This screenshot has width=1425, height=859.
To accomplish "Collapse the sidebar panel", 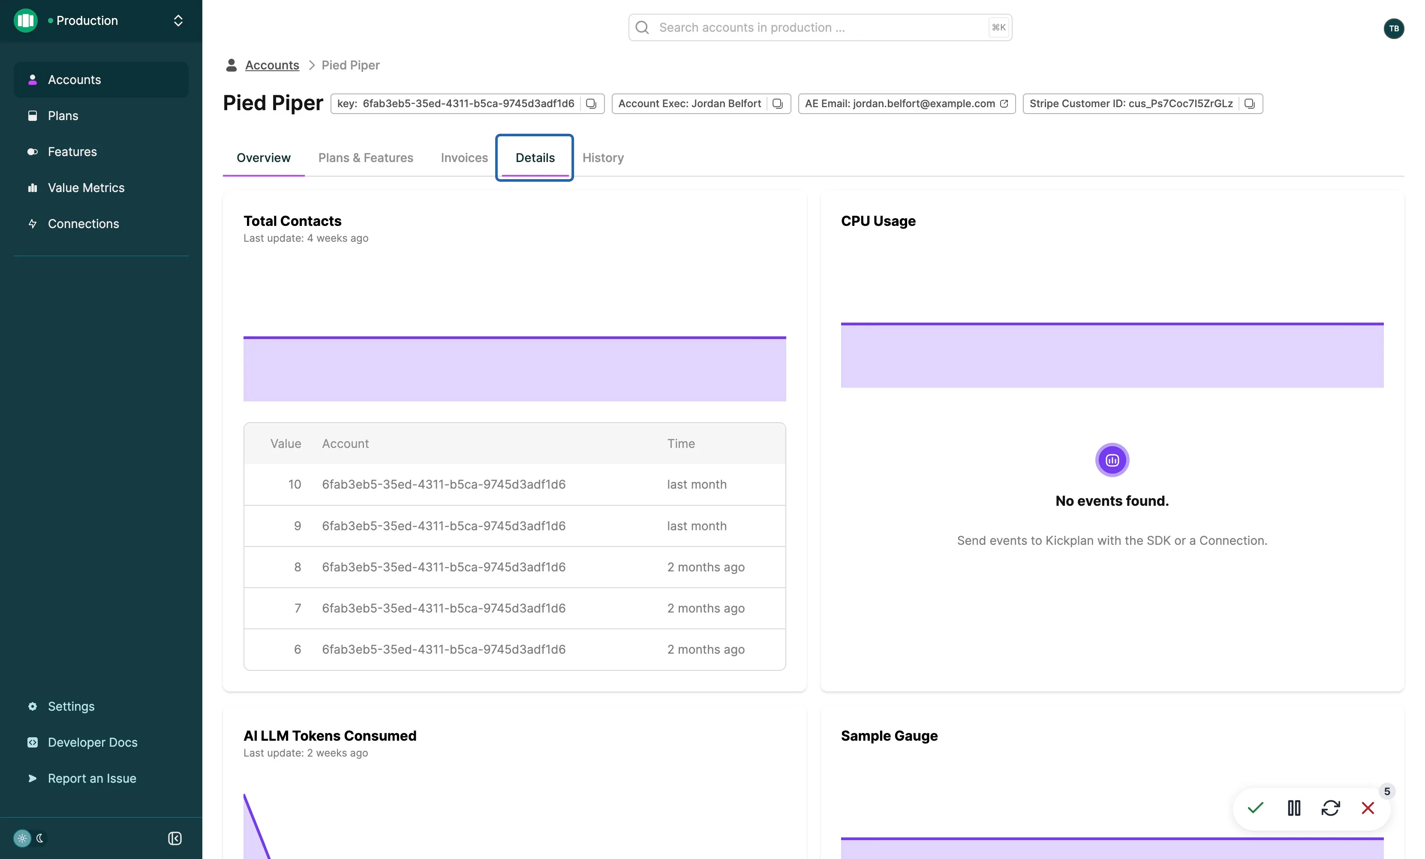I will tap(174, 838).
